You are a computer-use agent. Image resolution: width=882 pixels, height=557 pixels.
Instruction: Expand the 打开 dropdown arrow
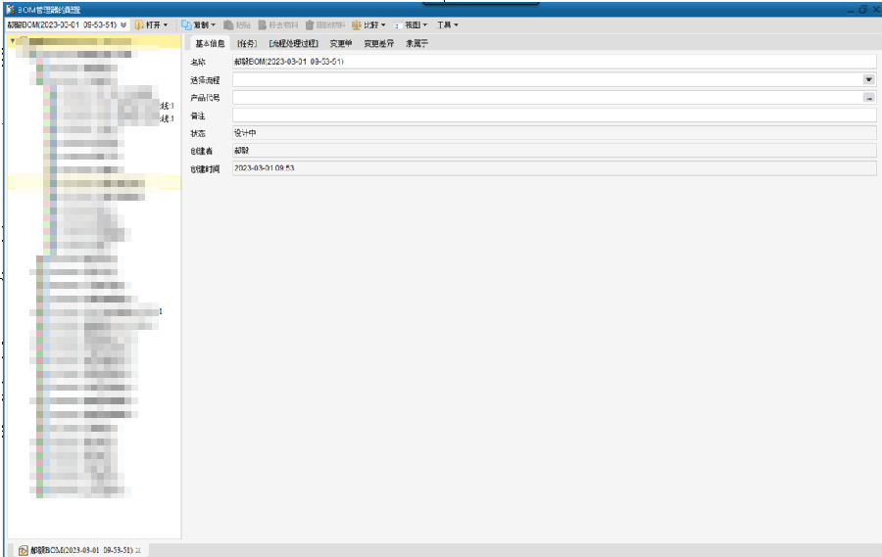166,24
